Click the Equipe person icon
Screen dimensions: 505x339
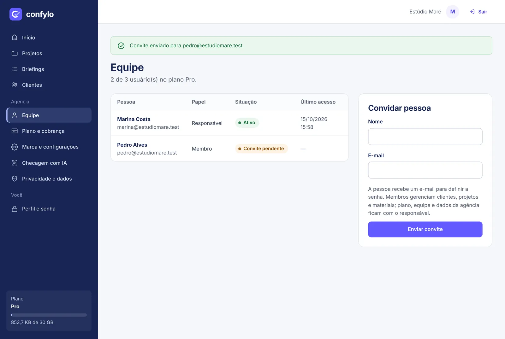[15, 115]
